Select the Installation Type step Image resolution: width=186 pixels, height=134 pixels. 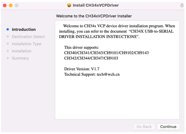(26, 44)
